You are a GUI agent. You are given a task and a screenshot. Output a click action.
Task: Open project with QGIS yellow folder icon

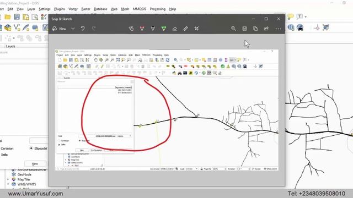click(8, 17)
